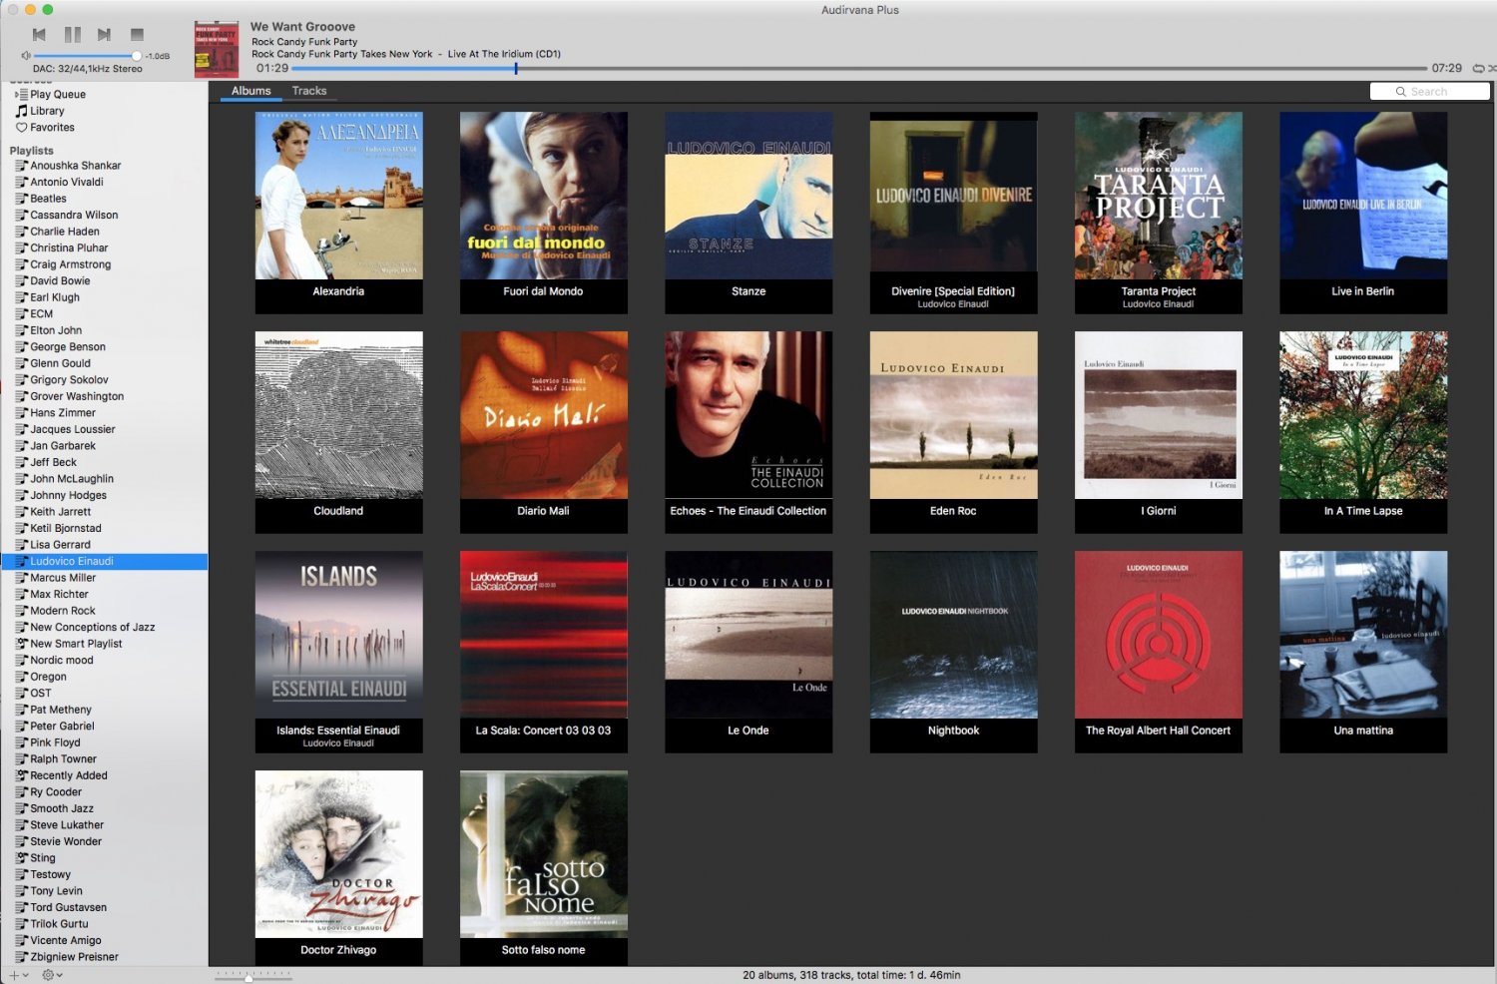Viewport: 1497px width, 984px height.
Task: Select the New Conceptions of Jazz playlist
Action: [x=104, y=627]
